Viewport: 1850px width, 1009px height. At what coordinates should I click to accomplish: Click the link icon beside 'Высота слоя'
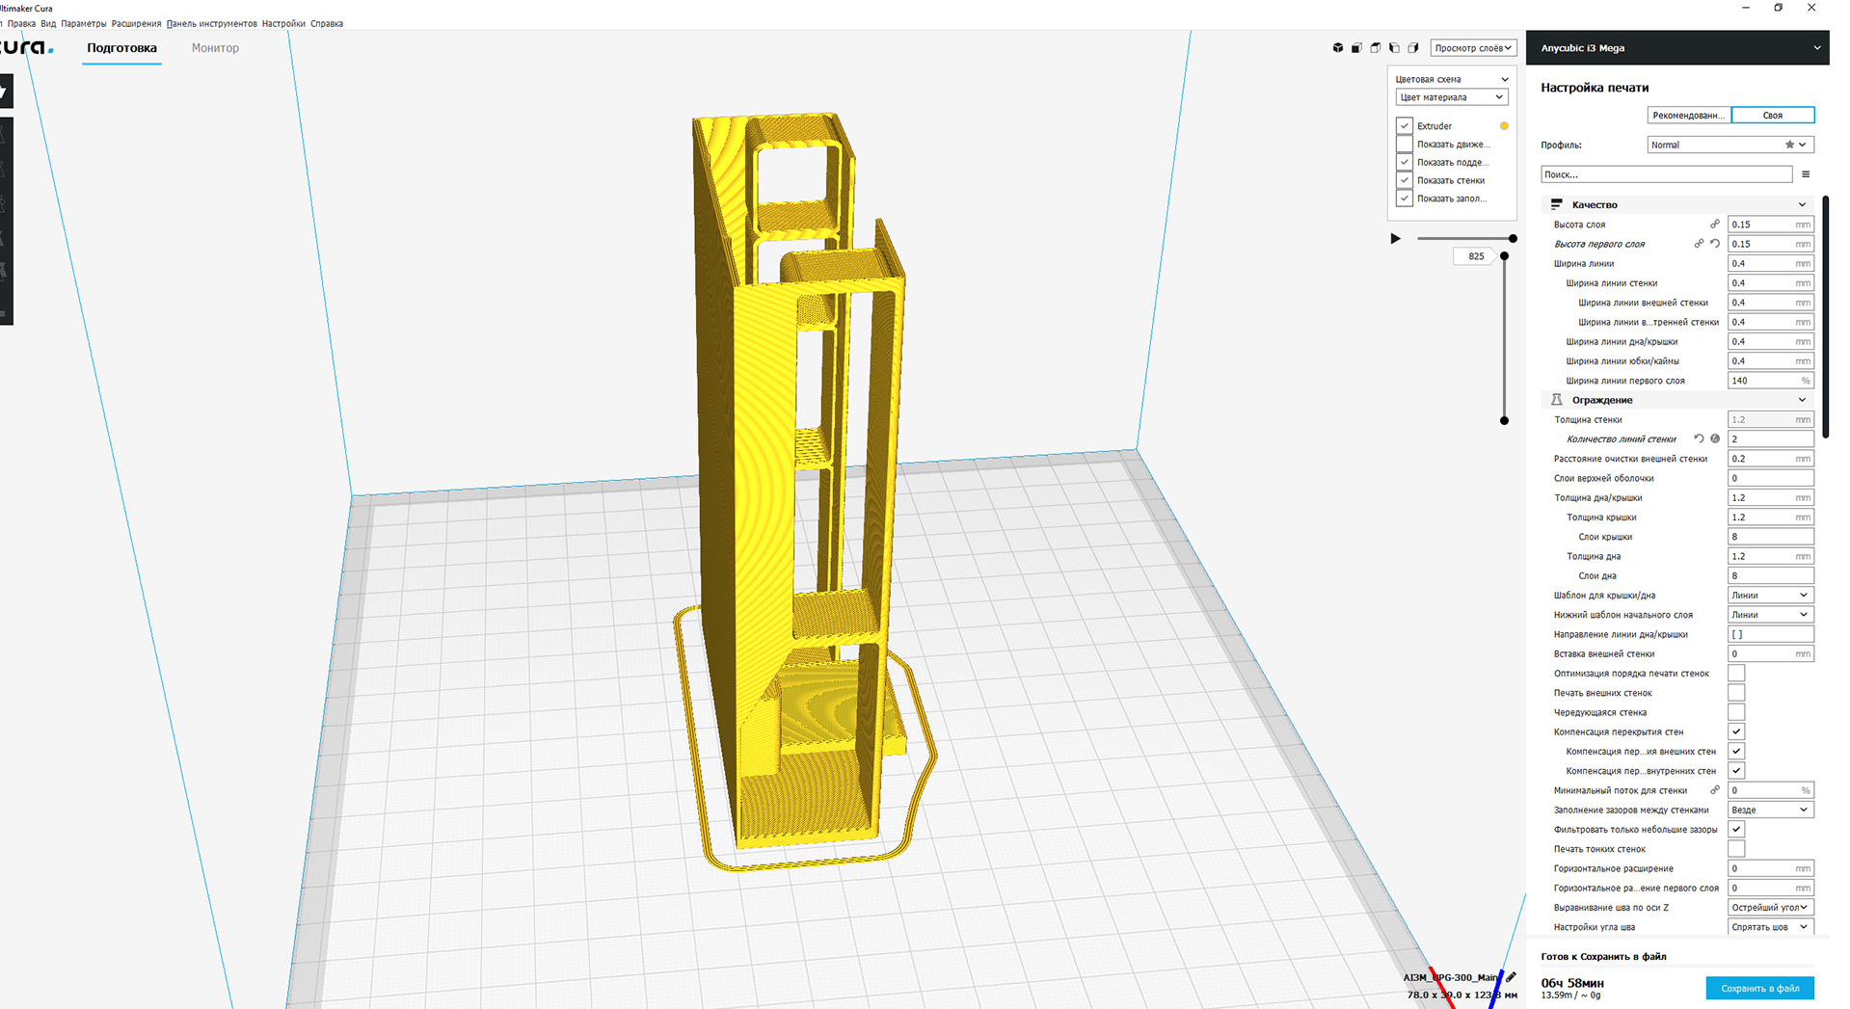click(x=1715, y=225)
